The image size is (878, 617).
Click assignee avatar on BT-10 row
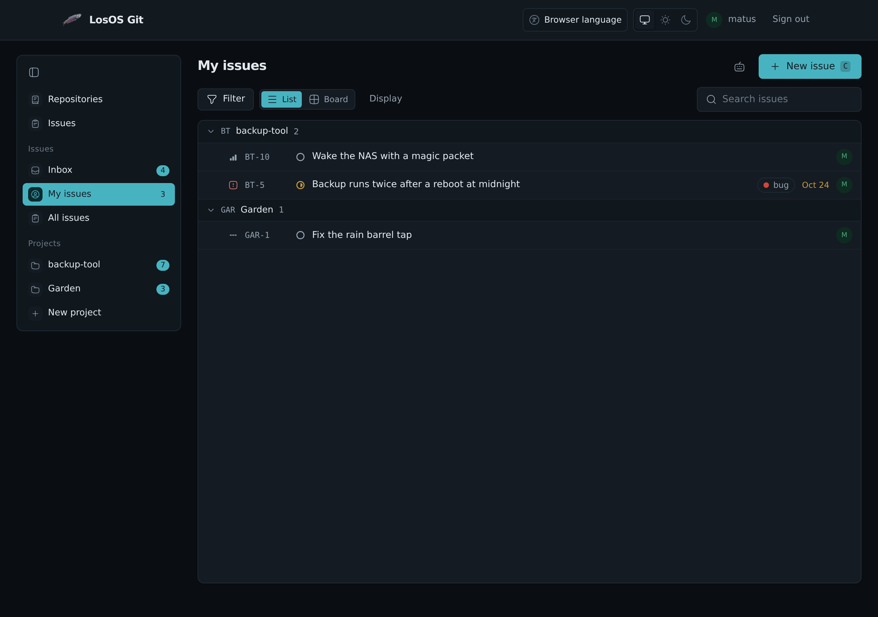click(x=844, y=157)
